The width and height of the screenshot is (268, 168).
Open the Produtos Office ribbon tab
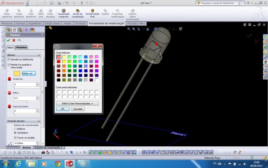[x=136, y=24]
